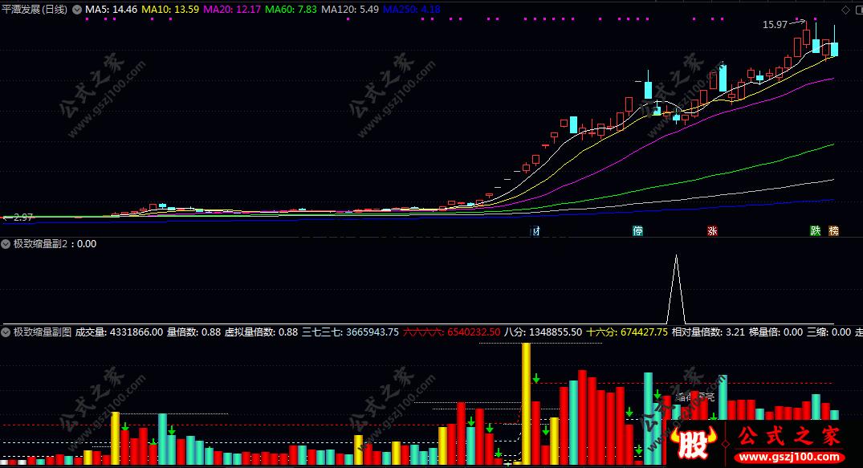
Task: Click the 八分: 1348855.50 value
Action: tap(543, 332)
